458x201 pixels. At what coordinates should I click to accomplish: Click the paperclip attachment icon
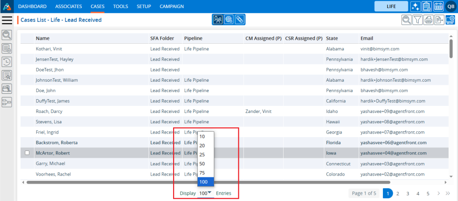click(240, 20)
